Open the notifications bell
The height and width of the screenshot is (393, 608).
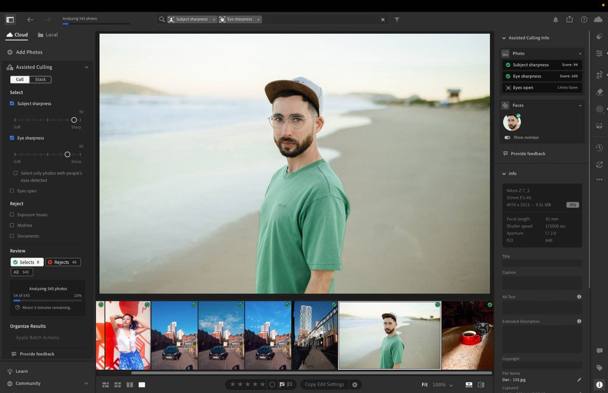pyautogui.click(x=556, y=20)
